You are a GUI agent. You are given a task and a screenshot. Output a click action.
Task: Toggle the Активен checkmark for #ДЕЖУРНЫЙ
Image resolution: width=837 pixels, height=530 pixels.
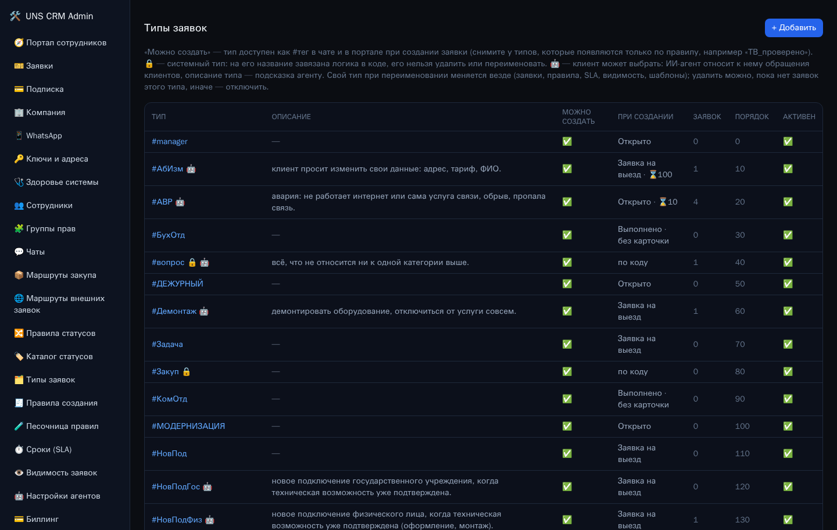(x=788, y=284)
